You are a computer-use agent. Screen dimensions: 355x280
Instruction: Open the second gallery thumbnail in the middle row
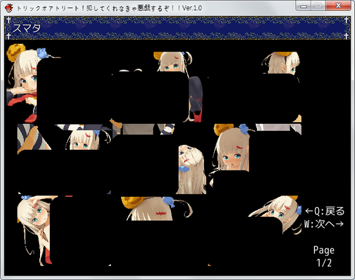[x=159, y=159]
